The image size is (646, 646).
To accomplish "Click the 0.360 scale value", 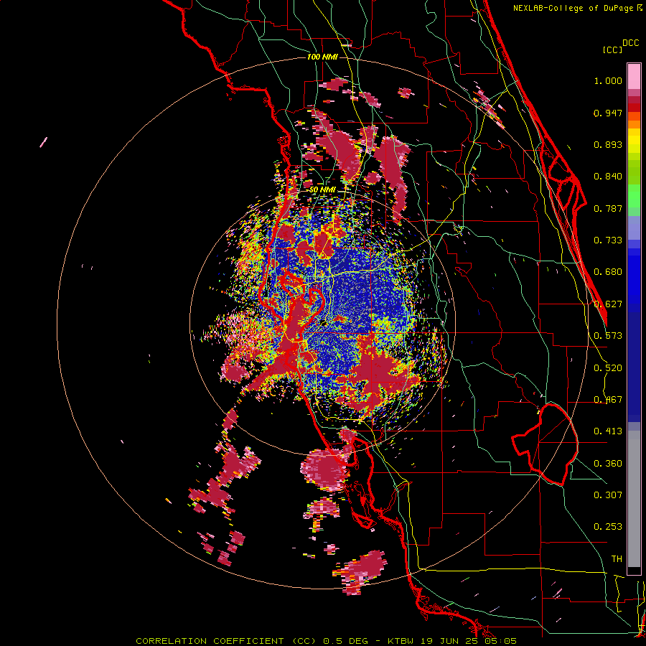I will point(608,464).
